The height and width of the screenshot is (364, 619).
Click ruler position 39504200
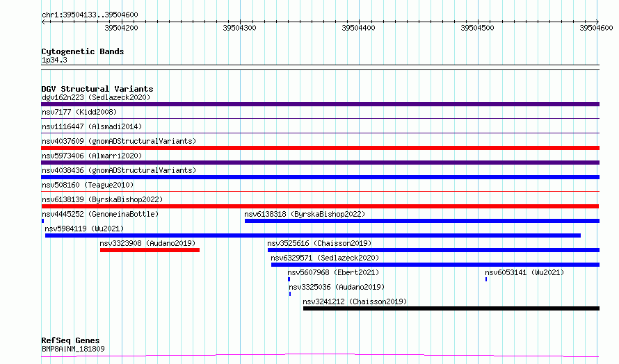coord(121,28)
